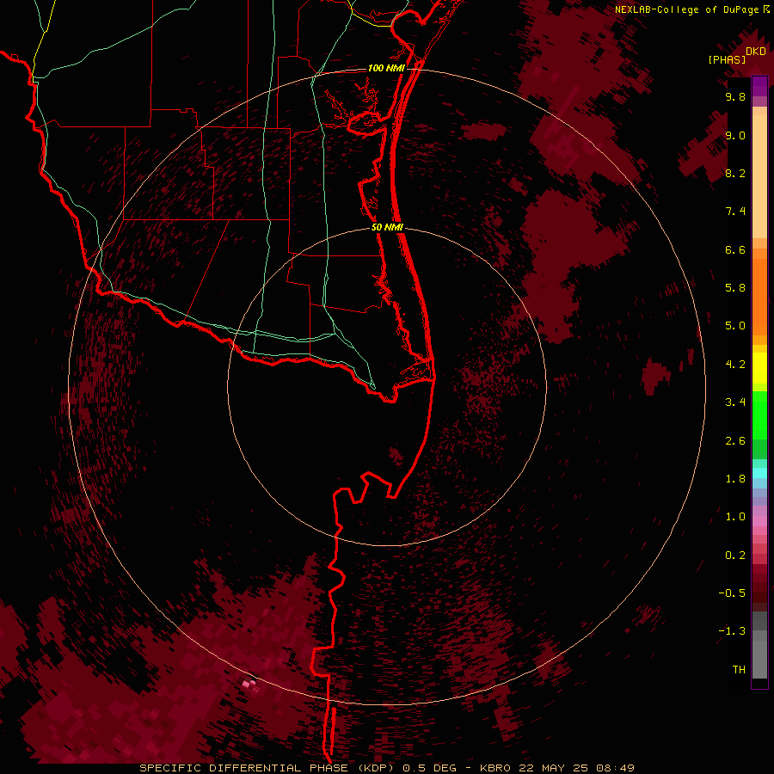Click the 8.2 scale value
This screenshot has height=774, width=774.
tap(735, 173)
